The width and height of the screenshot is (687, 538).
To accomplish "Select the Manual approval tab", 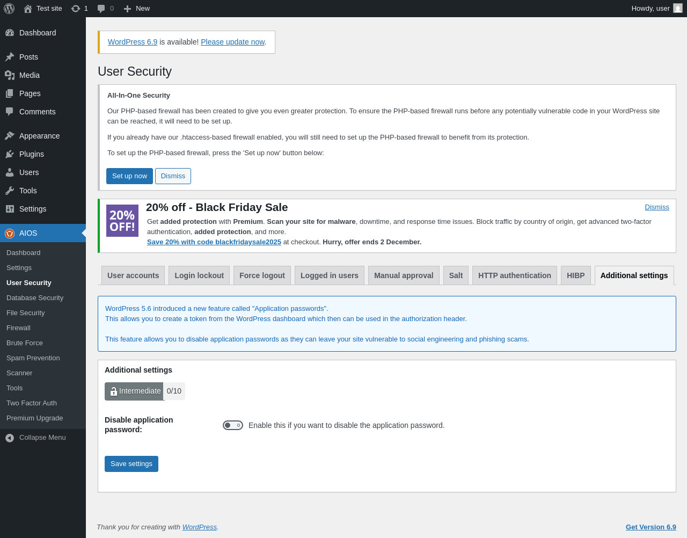I will point(404,275).
